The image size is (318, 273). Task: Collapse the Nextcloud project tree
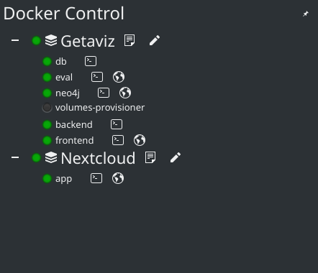click(x=15, y=157)
